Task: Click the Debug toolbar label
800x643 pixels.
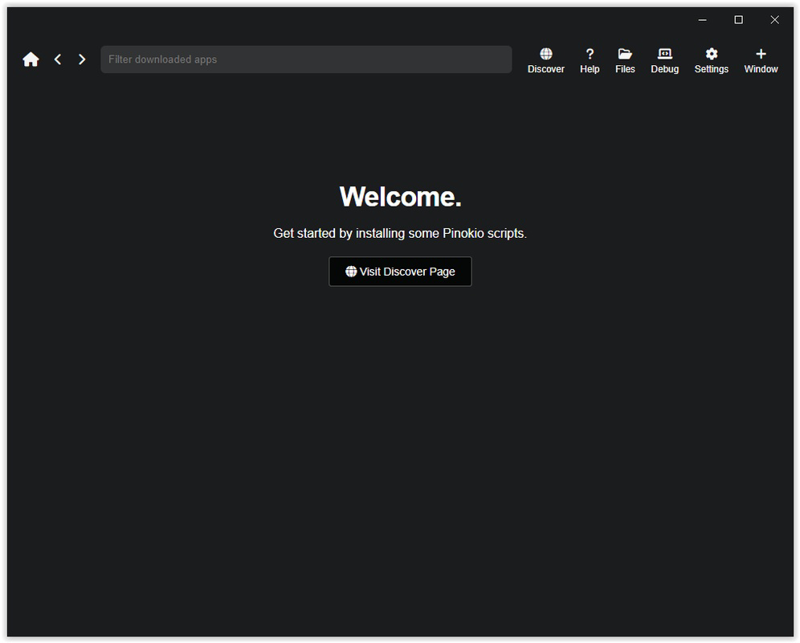Action: tap(664, 69)
